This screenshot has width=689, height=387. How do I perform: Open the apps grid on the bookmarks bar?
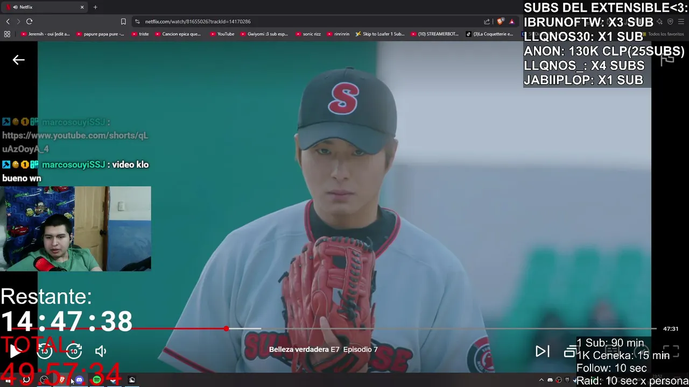(x=7, y=34)
